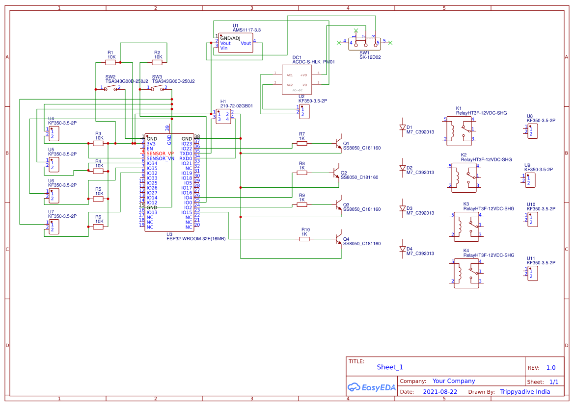Select diode D3 M7 symbol
Viewport: 574px width, 406px height.
click(403, 209)
